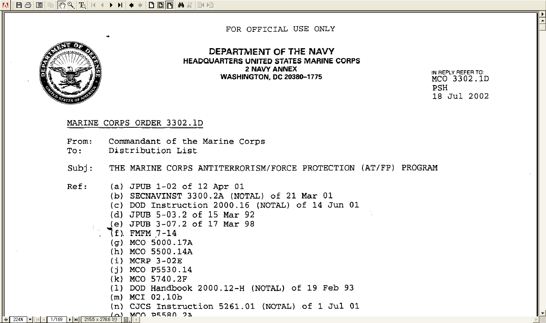Screen dimensions: 546x323
Task: Click reference "(a) JPUB 1-02 of 12 Apr 01"
Action: tap(177, 187)
